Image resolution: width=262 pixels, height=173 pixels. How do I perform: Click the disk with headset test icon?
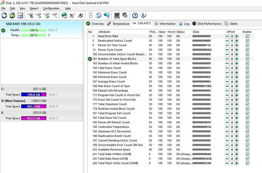point(30,15)
